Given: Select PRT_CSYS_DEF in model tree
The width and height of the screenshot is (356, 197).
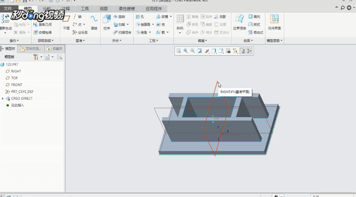Looking at the screenshot, I should tap(19, 91).
